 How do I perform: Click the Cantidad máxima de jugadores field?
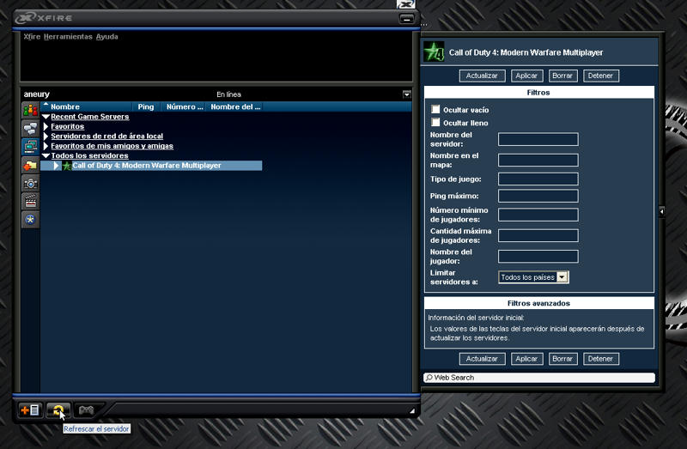(538, 235)
